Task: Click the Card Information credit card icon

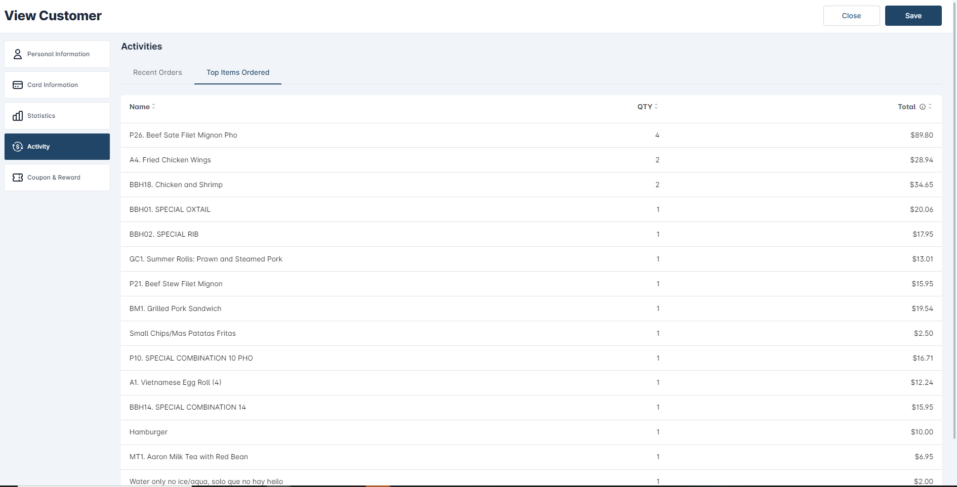Action: click(x=18, y=85)
